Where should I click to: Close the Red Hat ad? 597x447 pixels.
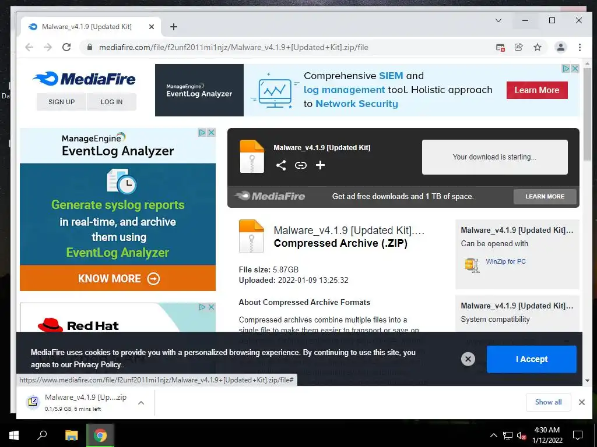coord(211,307)
